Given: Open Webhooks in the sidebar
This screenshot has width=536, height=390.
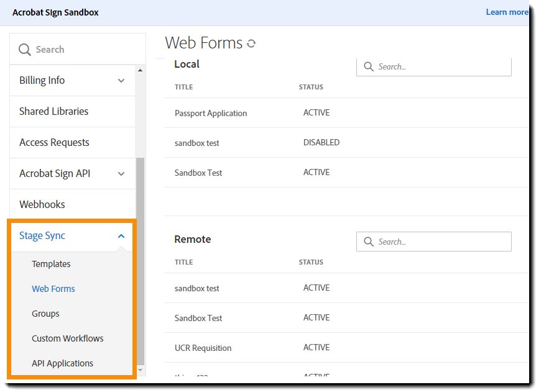Looking at the screenshot, I should click(42, 204).
